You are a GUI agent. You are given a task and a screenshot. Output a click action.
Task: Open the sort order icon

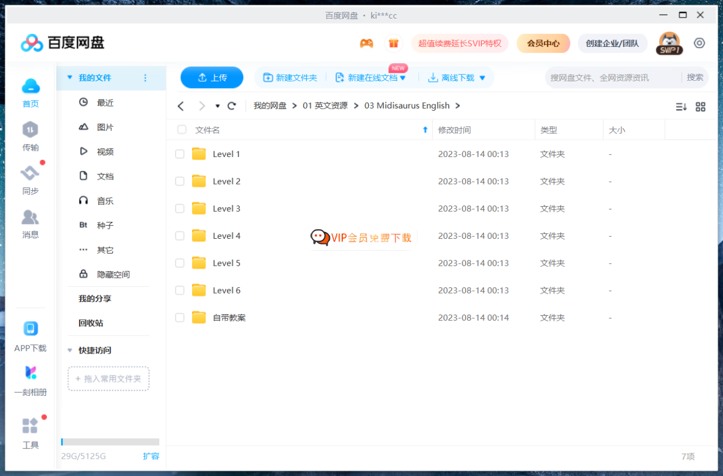pyautogui.click(x=681, y=107)
